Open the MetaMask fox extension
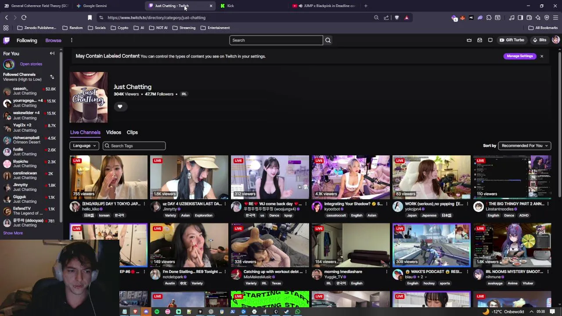Image resolution: width=562 pixels, height=316 pixels. 462,18
